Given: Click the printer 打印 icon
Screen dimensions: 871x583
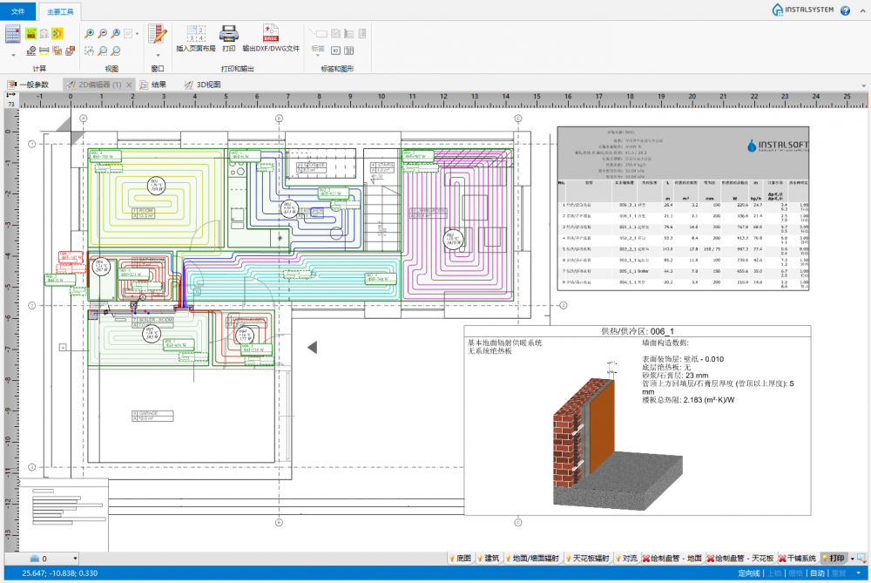Looking at the screenshot, I should point(228,34).
